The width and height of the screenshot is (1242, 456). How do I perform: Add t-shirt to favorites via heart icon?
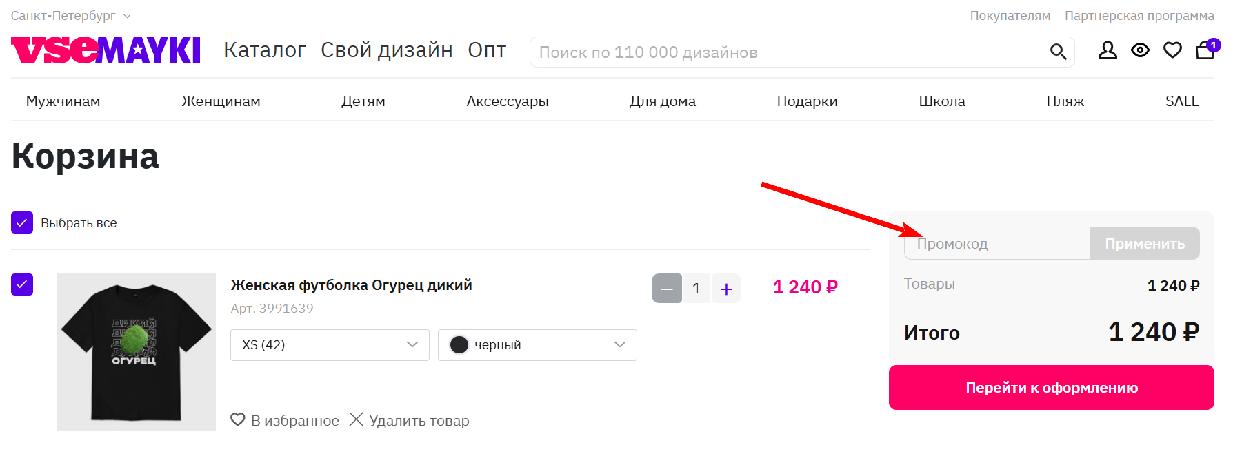pos(238,420)
